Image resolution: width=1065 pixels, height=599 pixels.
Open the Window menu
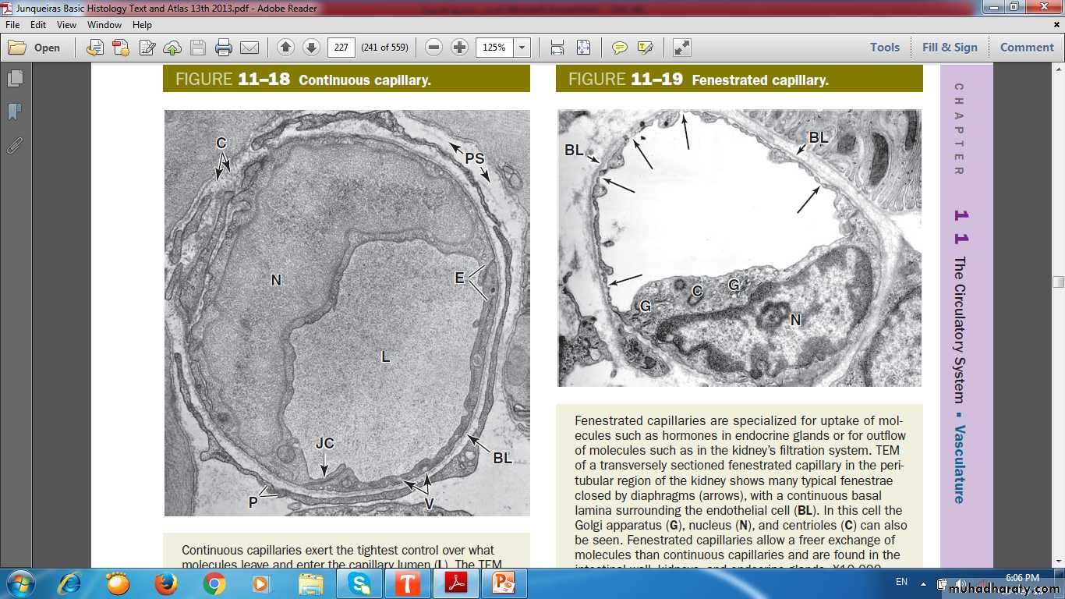click(104, 25)
